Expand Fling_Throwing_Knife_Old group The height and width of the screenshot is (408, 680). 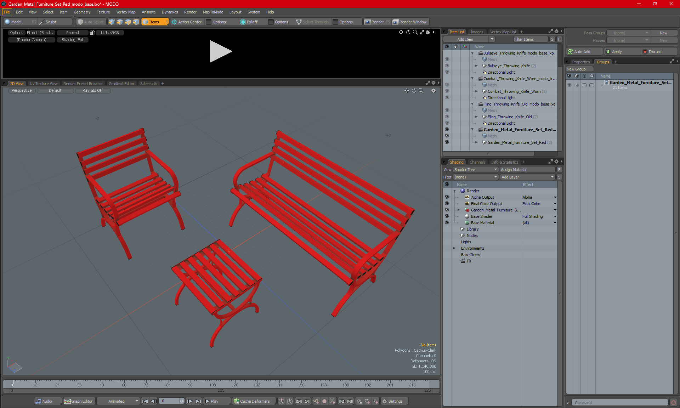476,117
